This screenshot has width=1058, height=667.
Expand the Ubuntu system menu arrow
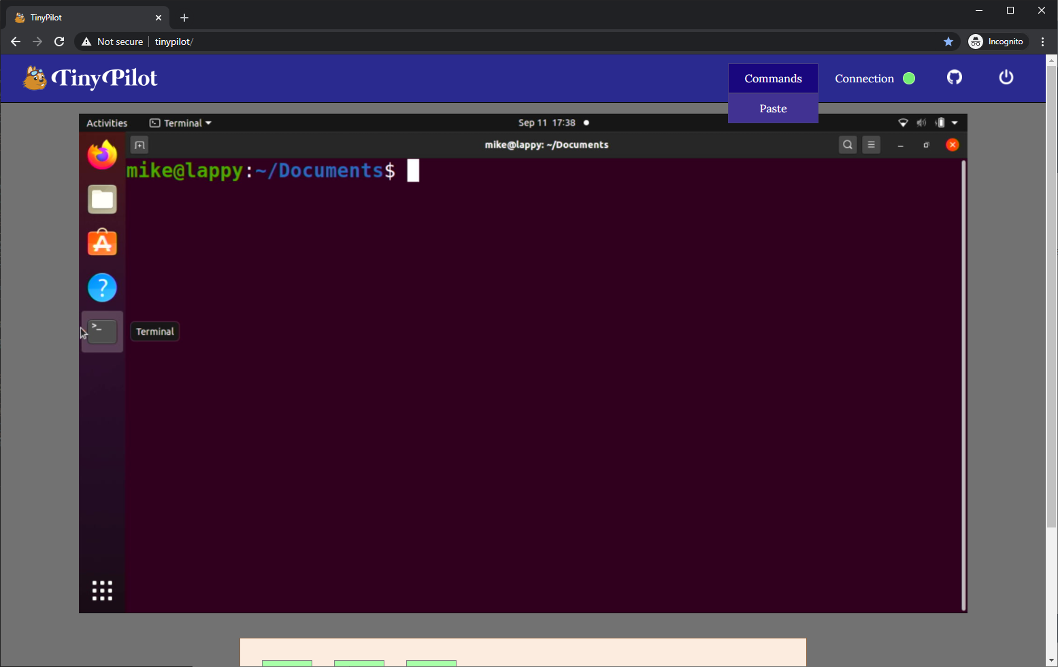pos(955,123)
